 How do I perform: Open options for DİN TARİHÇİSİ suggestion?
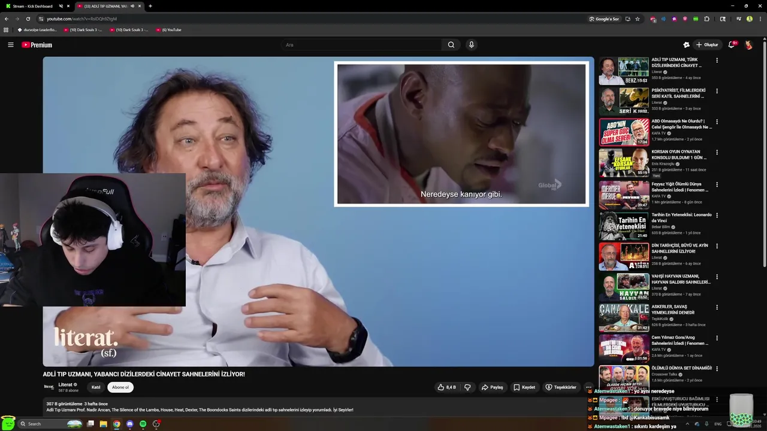(717, 246)
